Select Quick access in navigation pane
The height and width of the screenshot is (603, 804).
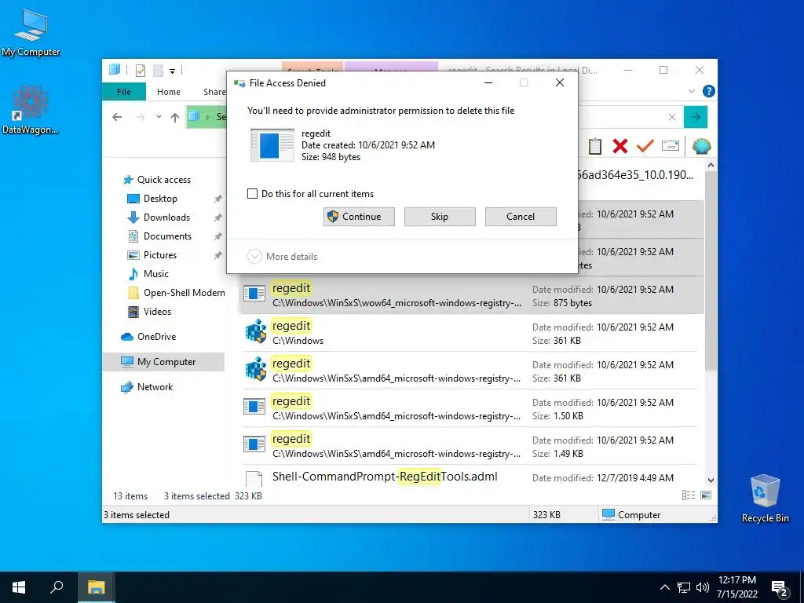pos(157,180)
